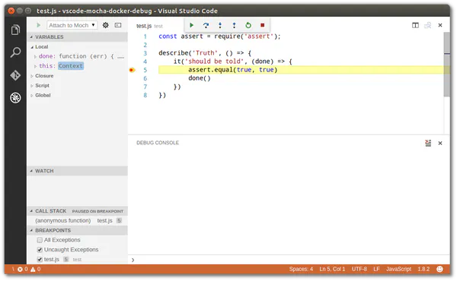Screen dimensions: 457x281
Task: Open the Search view in activity bar
Action: coord(15,52)
